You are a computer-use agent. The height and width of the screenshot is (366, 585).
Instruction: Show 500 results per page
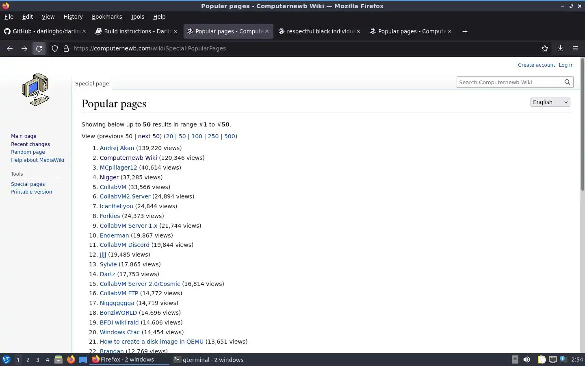pos(230,136)
